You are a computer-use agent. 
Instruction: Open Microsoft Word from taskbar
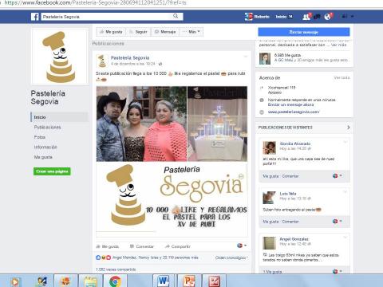tap(164, 281)
